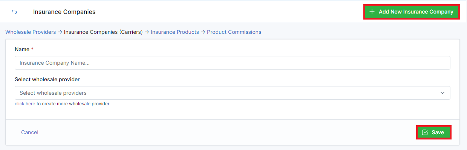Click the arrow between Wholesale Providers and Carriers
This screenshot has width=467, height=150.
(x=60, y=32)
